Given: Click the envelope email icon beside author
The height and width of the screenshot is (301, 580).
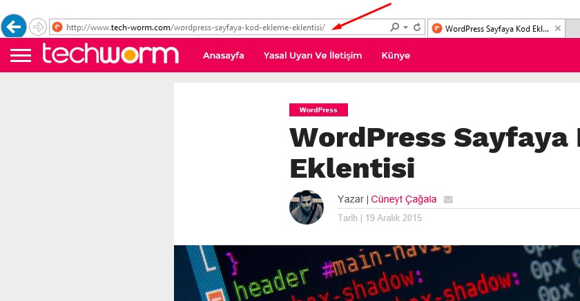Looking at the screenshot, I should [x=448, y=200].
